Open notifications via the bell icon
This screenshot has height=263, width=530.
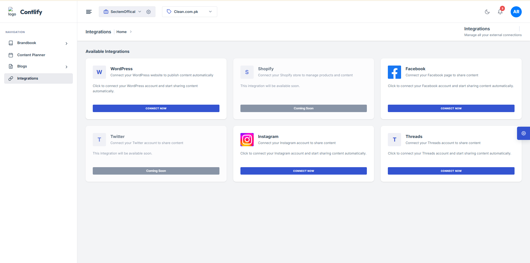coord(500,12)
